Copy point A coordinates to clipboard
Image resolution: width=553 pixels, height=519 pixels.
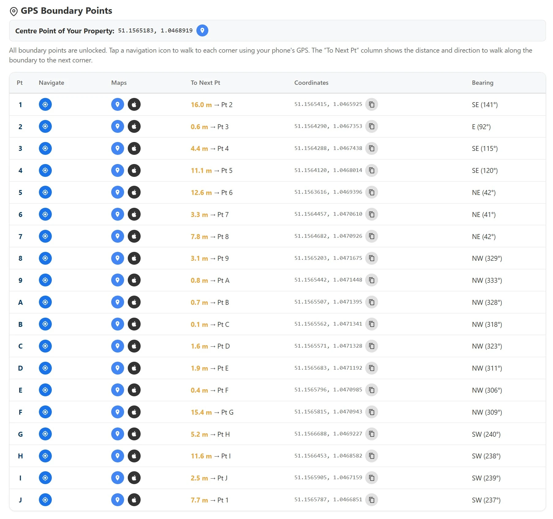[372, 302]
